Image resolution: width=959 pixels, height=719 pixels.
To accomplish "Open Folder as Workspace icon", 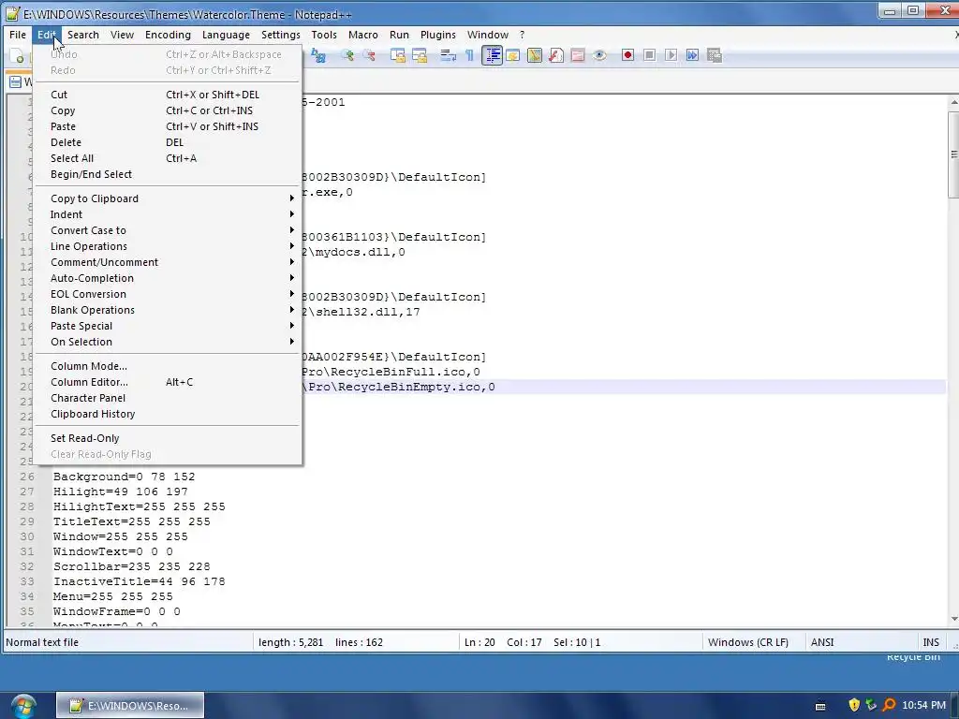I will pos(577,55).
